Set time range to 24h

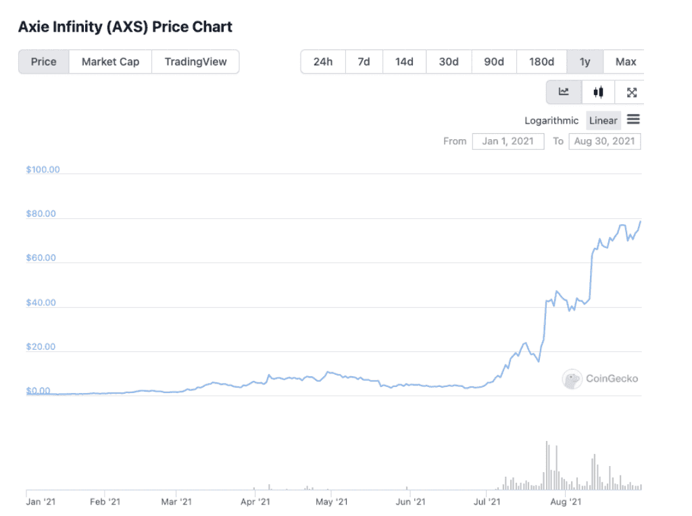[323, 61]
